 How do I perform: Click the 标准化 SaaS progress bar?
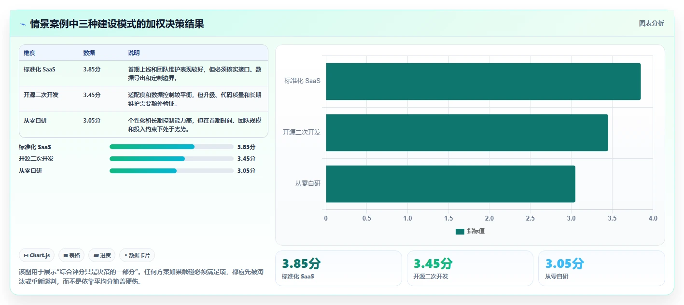point(171,147)
